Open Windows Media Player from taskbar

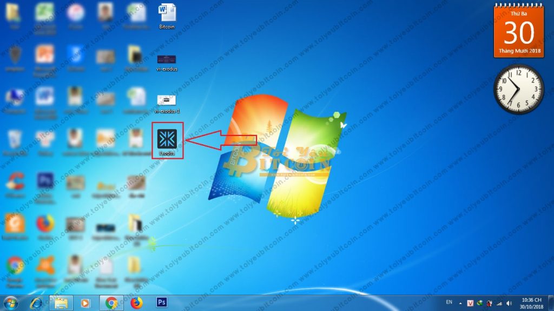point(85,303)
